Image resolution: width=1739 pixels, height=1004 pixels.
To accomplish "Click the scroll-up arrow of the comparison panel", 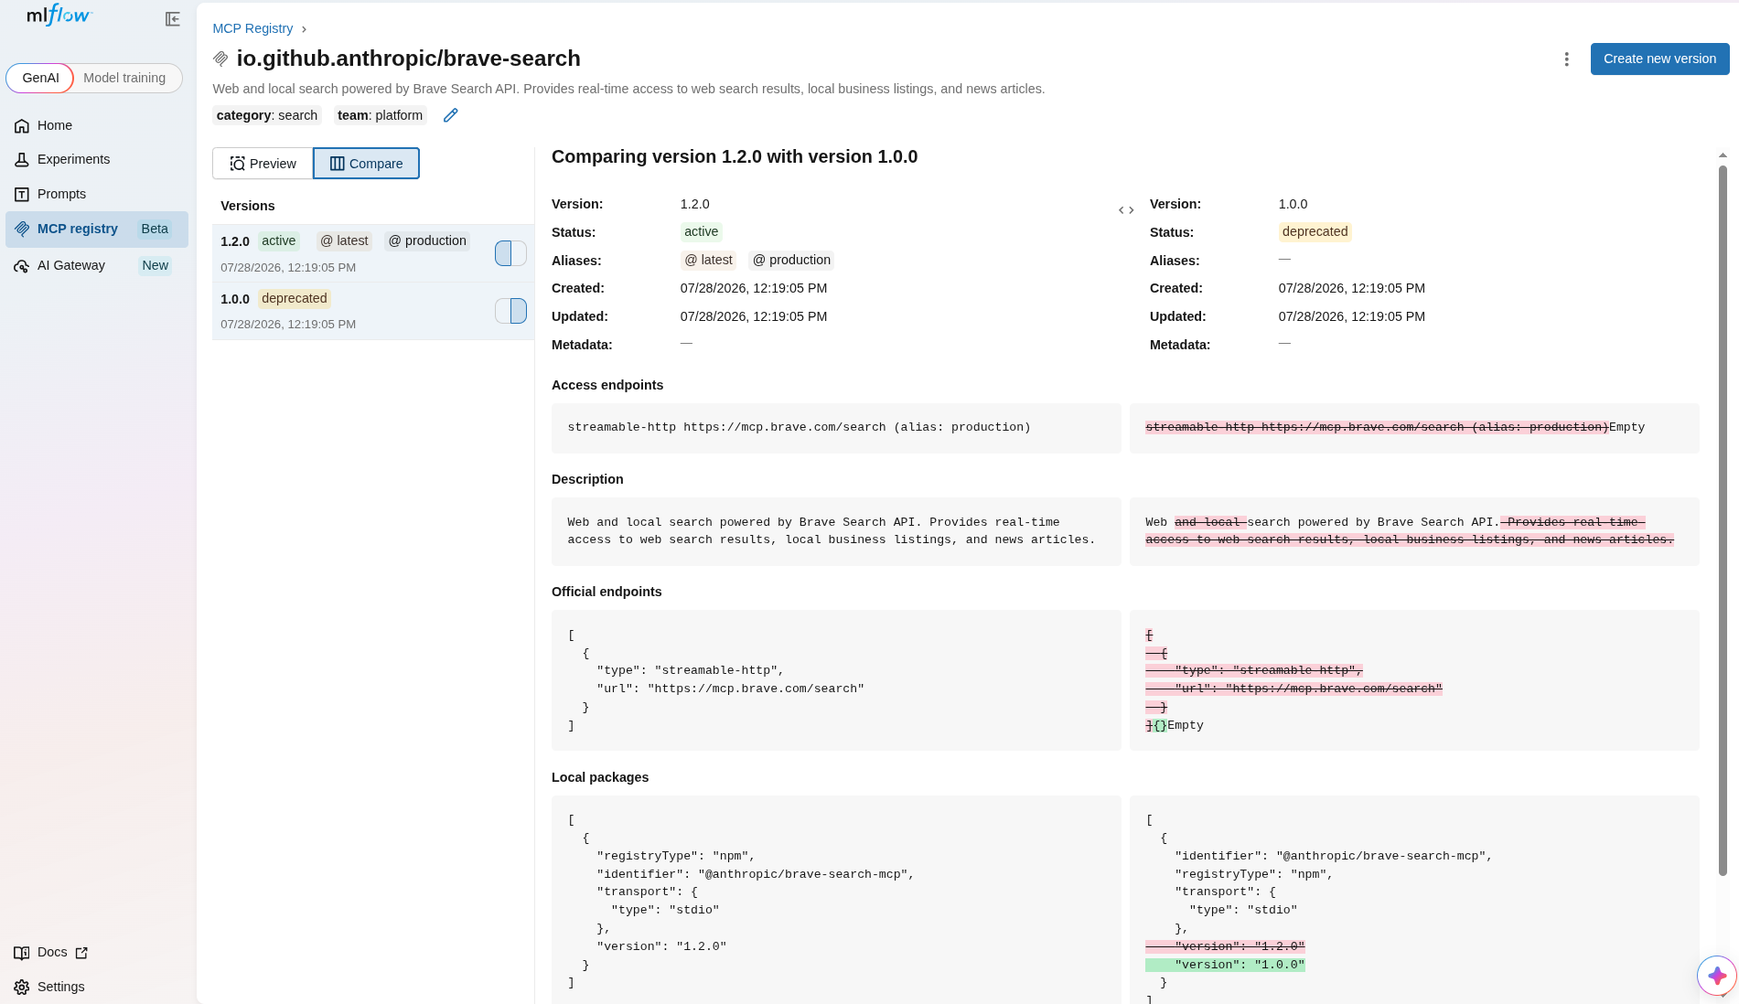I will click(x=1723, y=155).
